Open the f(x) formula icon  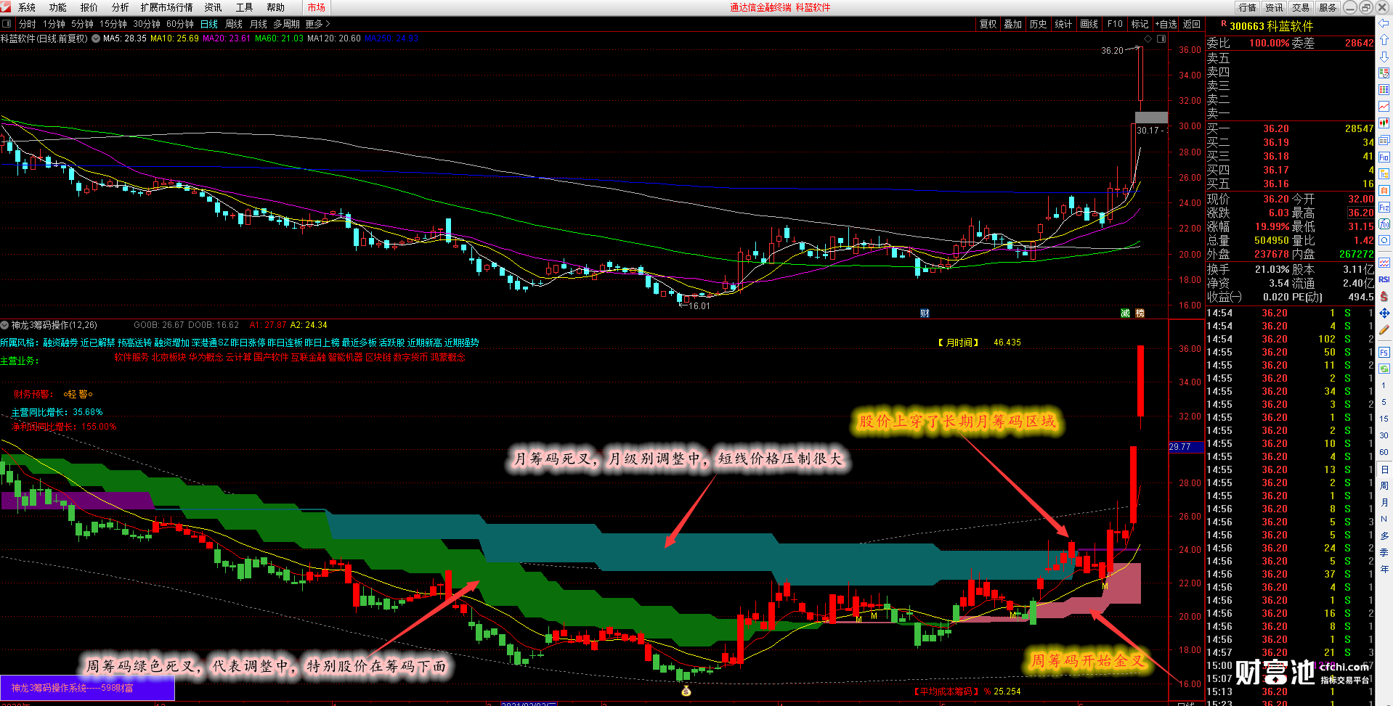pyautogui.click(x=1384, y=224)
